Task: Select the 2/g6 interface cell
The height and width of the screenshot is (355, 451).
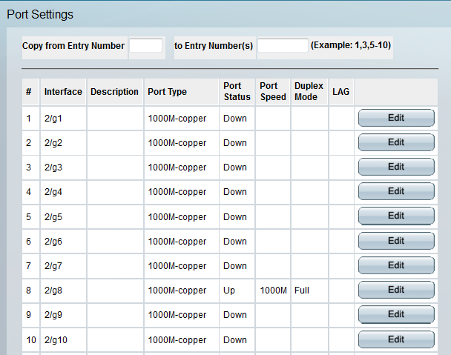Action: point(63,242)
